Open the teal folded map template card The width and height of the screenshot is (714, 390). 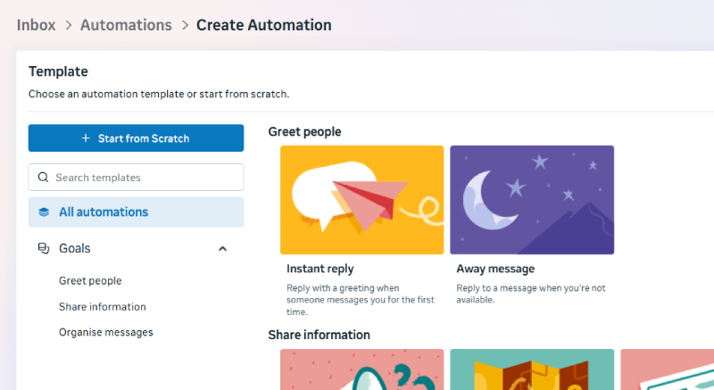tap(532, 369)
